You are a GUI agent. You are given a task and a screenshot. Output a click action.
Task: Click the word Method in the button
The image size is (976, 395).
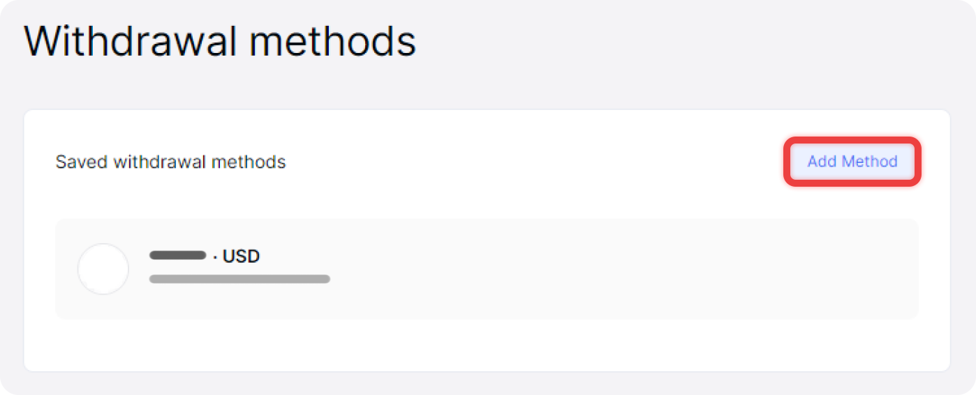click(869, 162)
